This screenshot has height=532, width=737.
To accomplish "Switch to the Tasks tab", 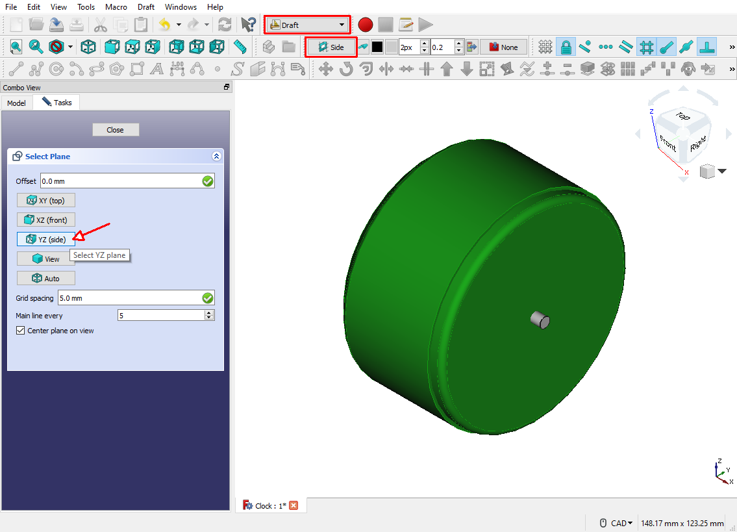I will pos(56,103).
